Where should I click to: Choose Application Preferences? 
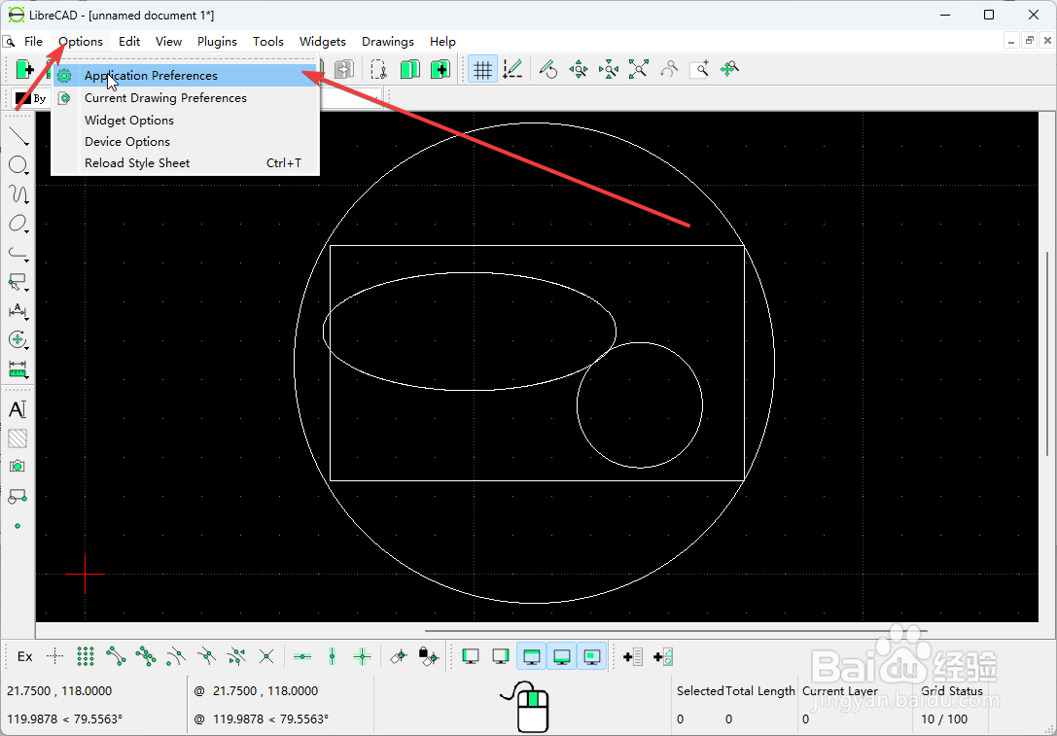pos(186,76)
